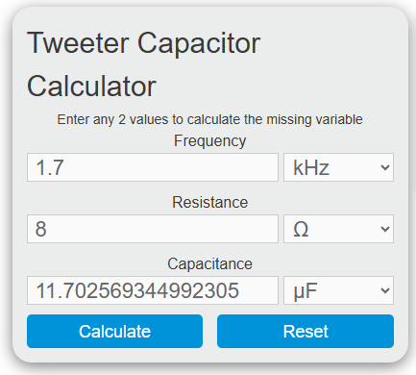Image resolution: width=416 pixels, height=375 pixels.
Task: Click the Capacitance result input field
Action: point(153,290)
